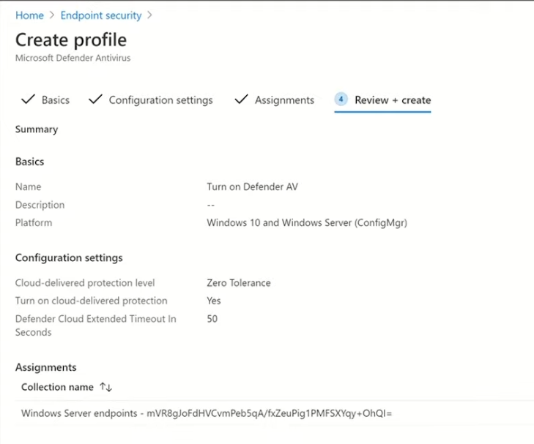This screenshot has width=534, height=444.
Task: Switch to the Configuration settings step tab
Action: tap(160, 100)
